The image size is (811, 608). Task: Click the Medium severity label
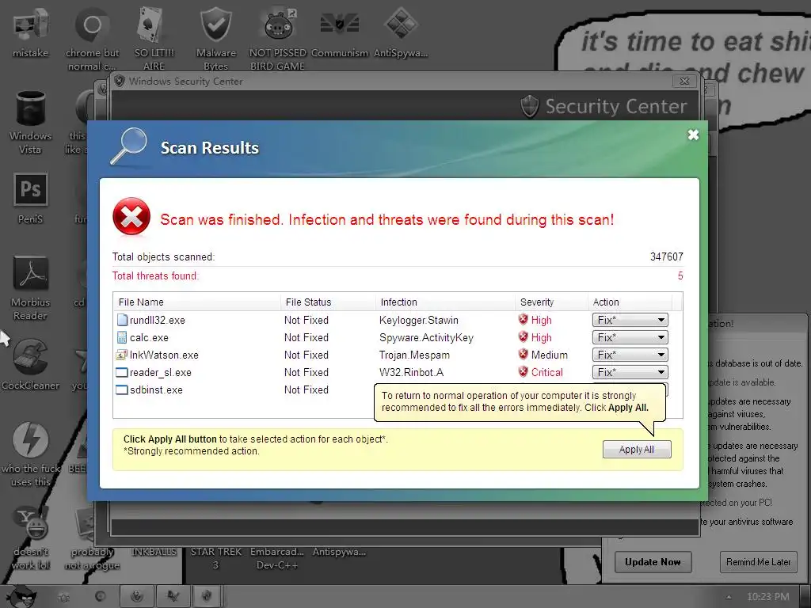tap(550, 355)
